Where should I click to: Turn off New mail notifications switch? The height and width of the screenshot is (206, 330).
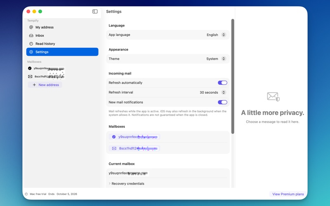pos(222,102)
